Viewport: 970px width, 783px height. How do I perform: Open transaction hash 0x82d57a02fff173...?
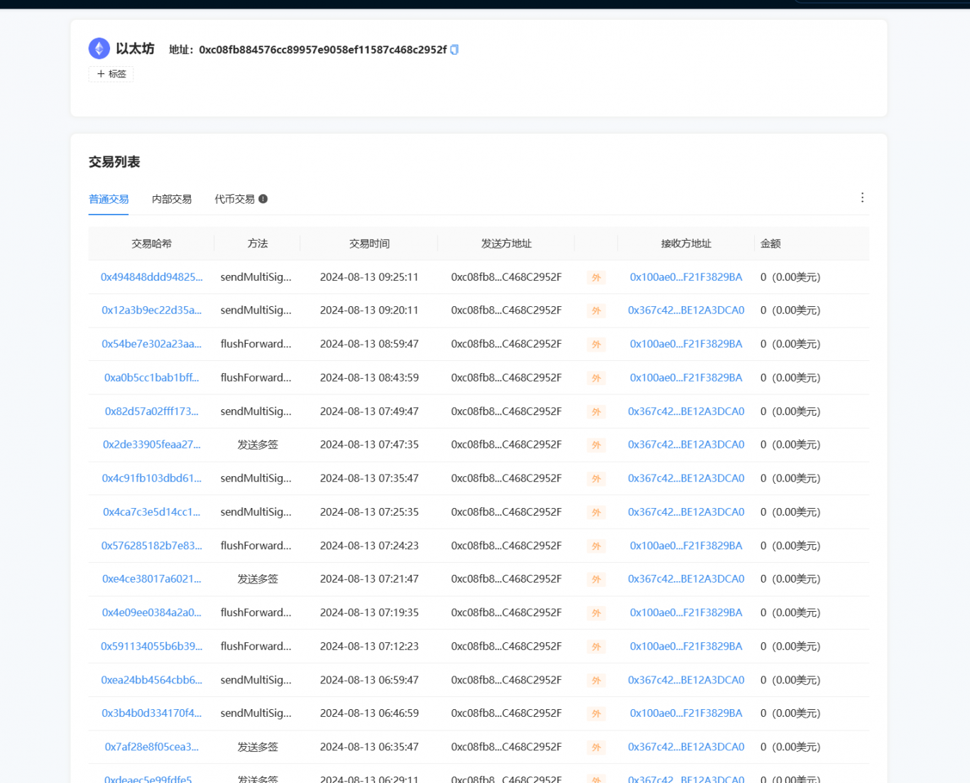(x=151, y=411)
